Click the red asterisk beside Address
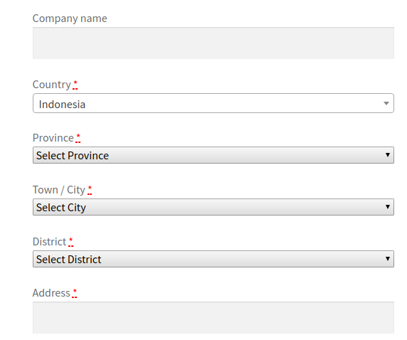The width and height of the screenshot is (407, 340). pos(75,293)
